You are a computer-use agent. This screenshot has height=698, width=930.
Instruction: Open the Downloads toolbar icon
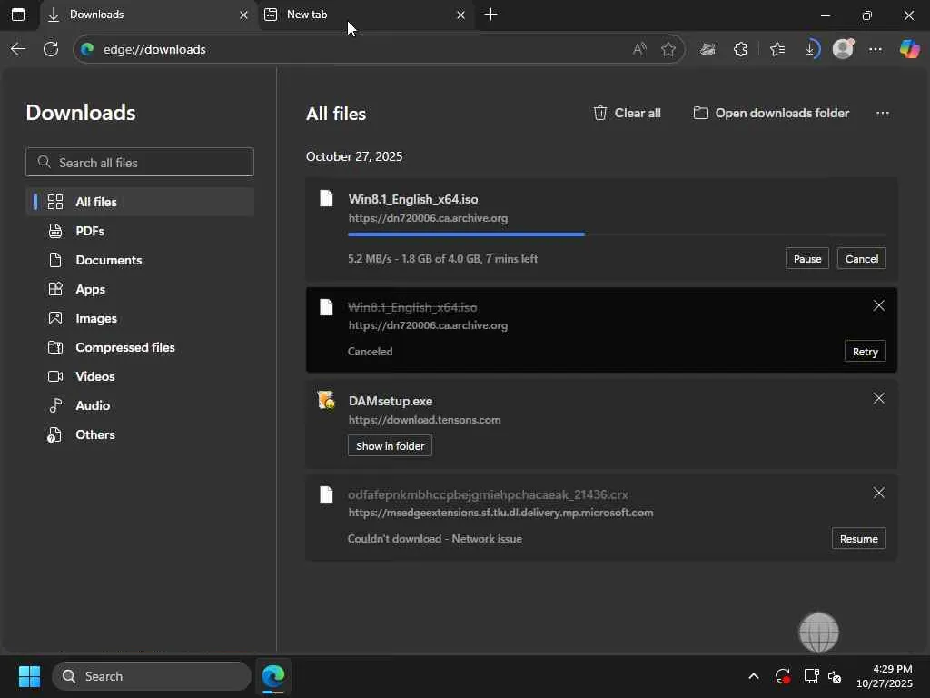pos(810,49)
